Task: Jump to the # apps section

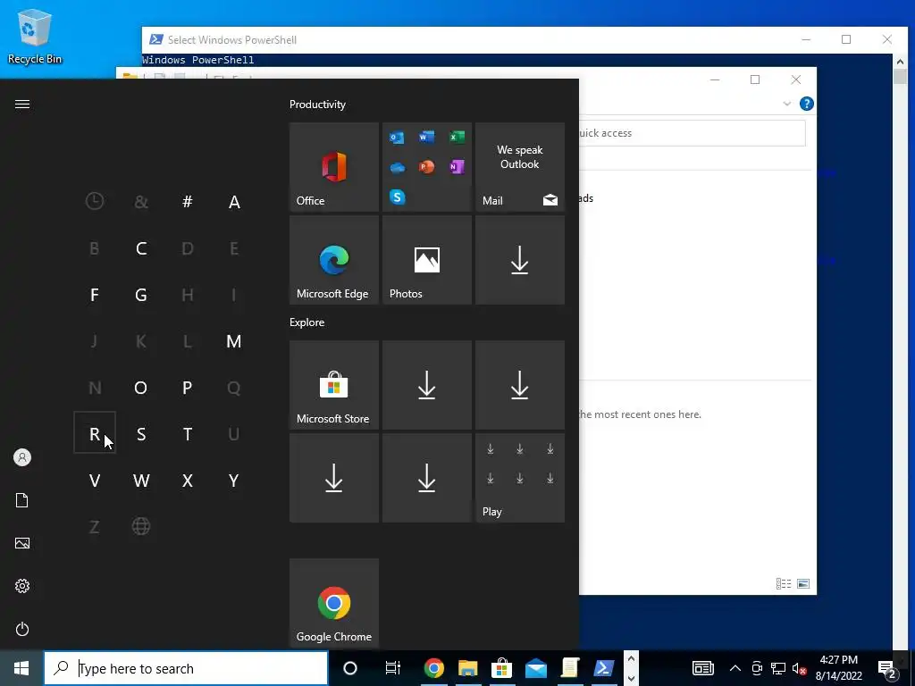Action: click(188, 202)
